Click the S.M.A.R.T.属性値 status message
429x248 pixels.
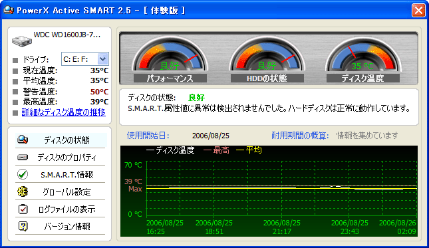(269, 108)
